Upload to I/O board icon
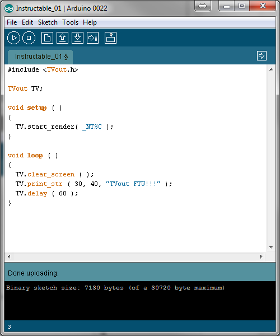The width and height of the screenshot is (280, 336). pyautogui.click(x=92, y=38)
